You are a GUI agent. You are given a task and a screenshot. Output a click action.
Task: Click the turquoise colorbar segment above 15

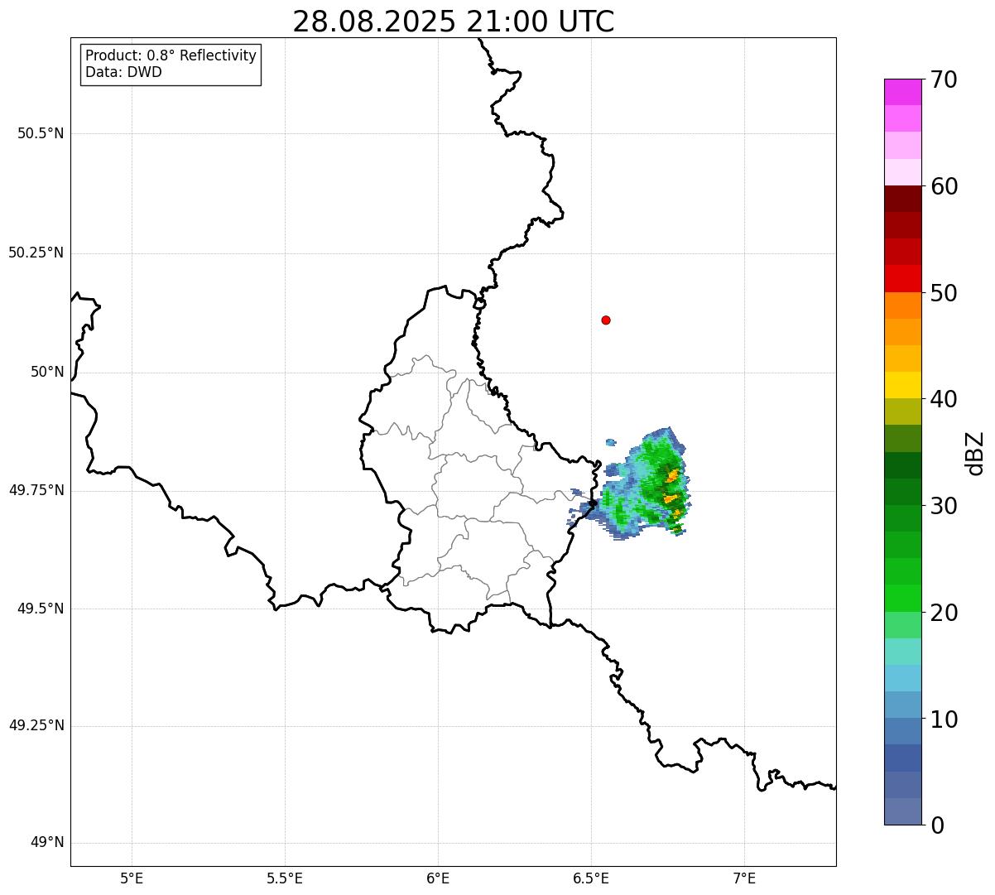pos(902,652)
